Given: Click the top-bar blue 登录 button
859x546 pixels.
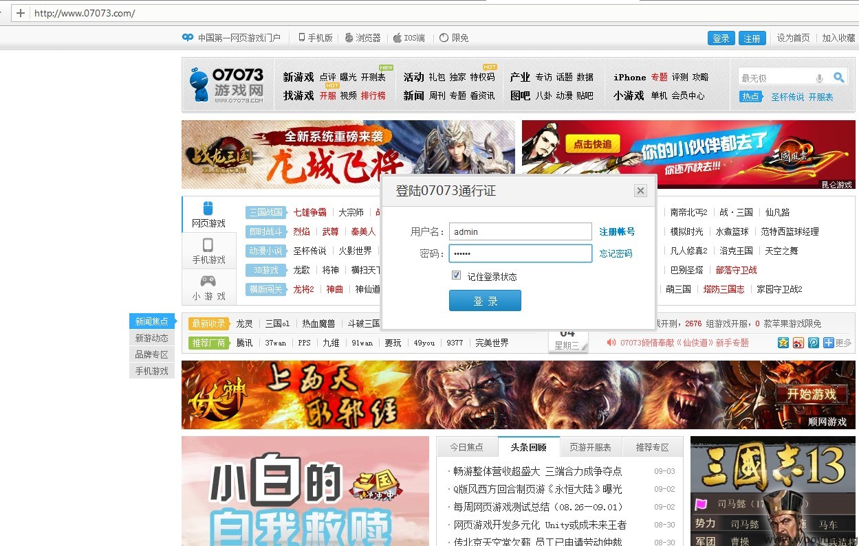Looking at the screenshot, I should (x=721, y=38).
